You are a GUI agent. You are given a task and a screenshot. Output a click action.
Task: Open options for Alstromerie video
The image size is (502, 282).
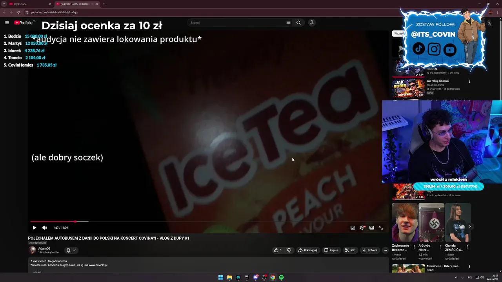469,267
